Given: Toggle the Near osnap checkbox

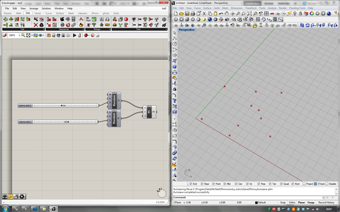Looking at the screenshot, I should coord(202,184).
